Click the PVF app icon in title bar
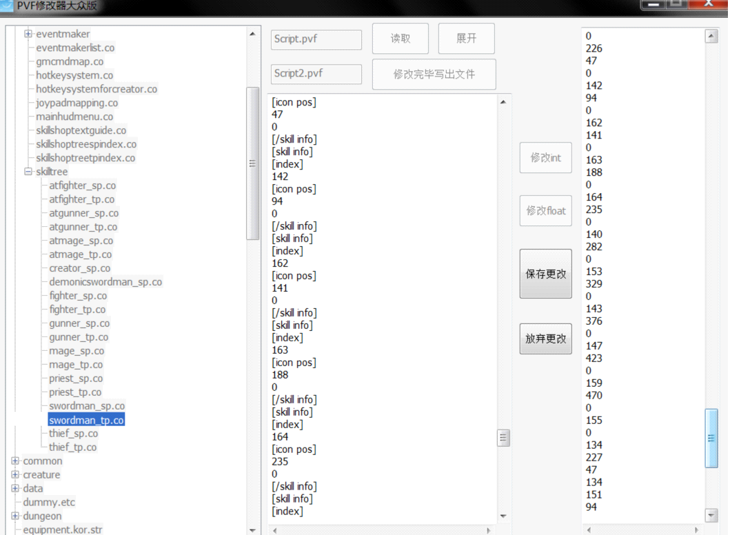The width and height of the screenshot is (730, 535). tap(7, 6)
